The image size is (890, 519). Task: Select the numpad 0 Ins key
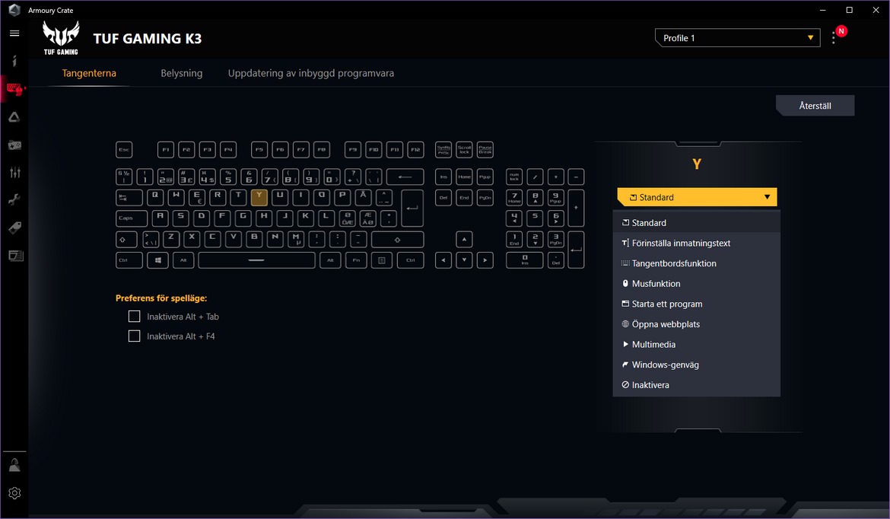pos(524,260)
